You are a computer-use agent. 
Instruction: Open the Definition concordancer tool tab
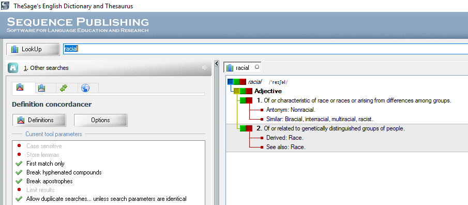[x=20, y=87]
